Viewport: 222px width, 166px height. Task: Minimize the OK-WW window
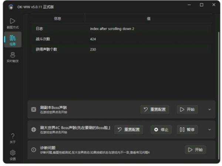coord(189,5)
